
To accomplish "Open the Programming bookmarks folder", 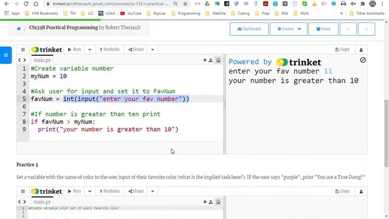I will click(186, 13).
